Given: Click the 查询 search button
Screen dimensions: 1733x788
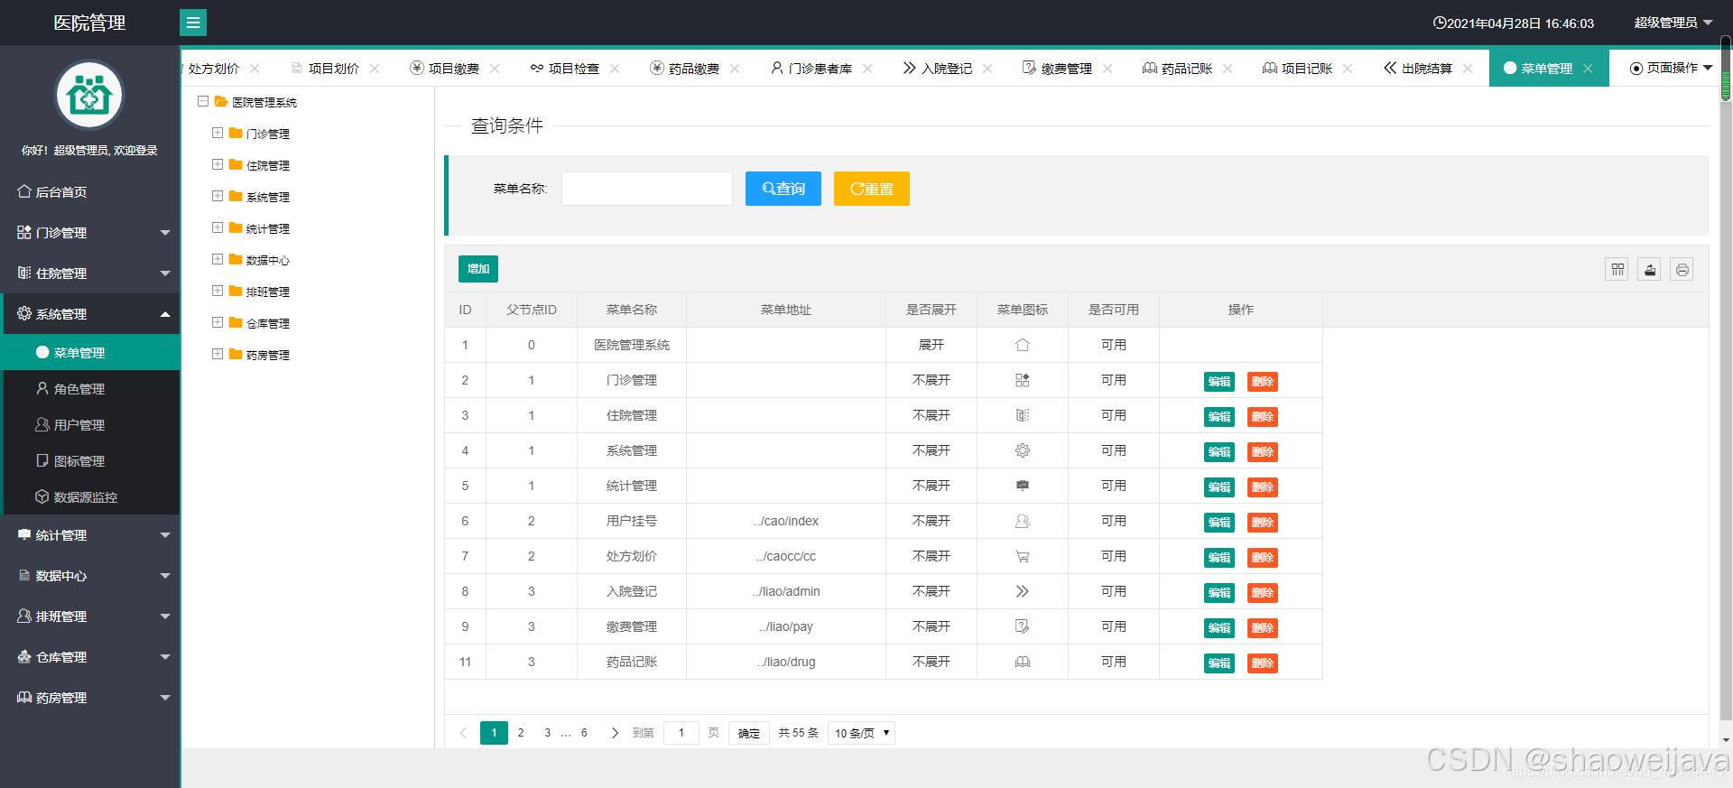Looking at the screenshot, I should (783, 189).
